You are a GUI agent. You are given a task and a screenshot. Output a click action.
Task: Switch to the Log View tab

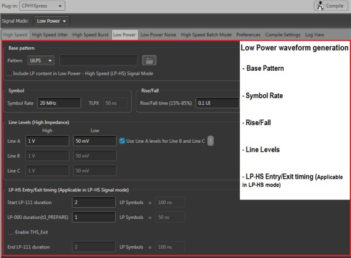point(315,35)
